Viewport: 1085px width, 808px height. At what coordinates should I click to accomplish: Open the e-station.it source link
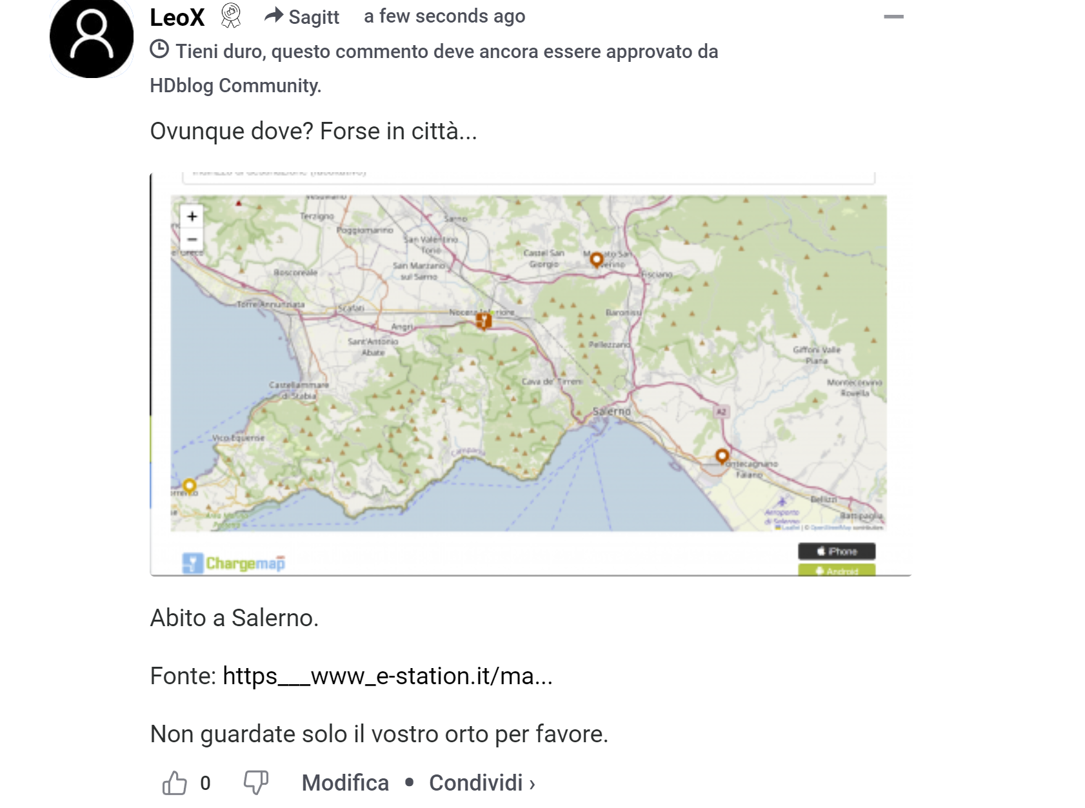pyautogui.click(x=388, y=676)
